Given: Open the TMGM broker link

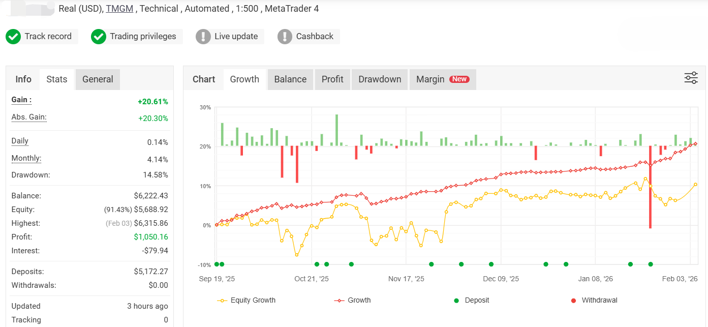Looking at the screenshot, I should pos(120,9).
